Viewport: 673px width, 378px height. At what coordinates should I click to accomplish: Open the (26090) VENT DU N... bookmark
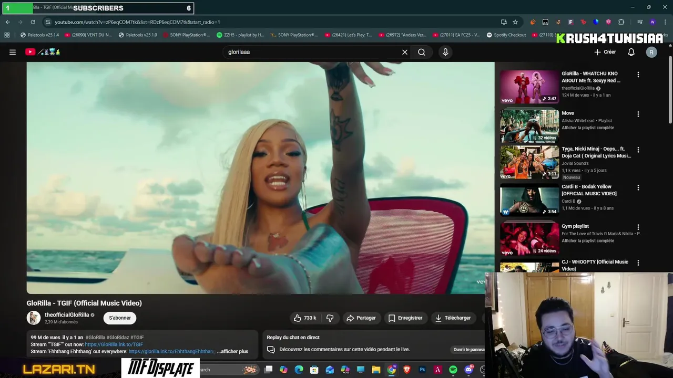88,35
